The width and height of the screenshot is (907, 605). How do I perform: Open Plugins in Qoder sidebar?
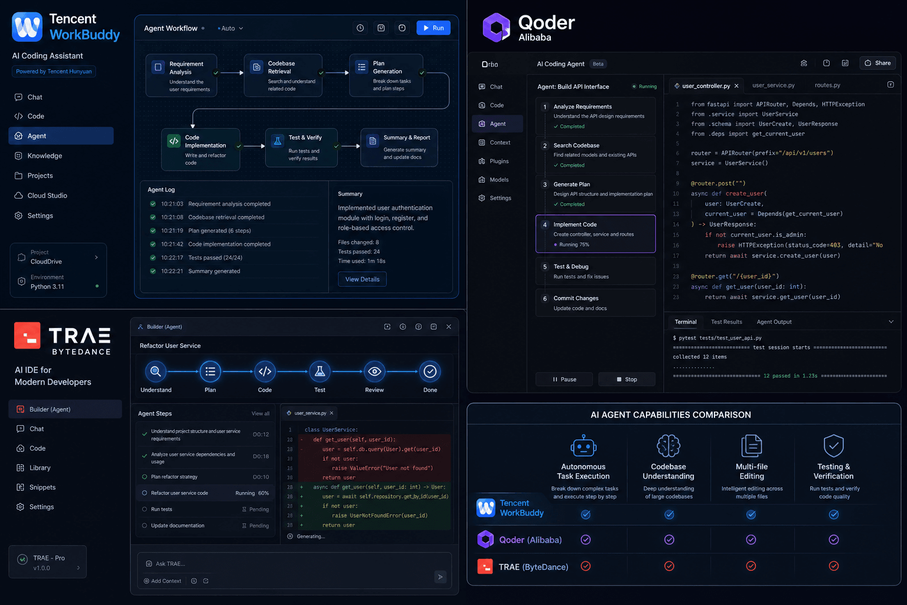[499, 161]
